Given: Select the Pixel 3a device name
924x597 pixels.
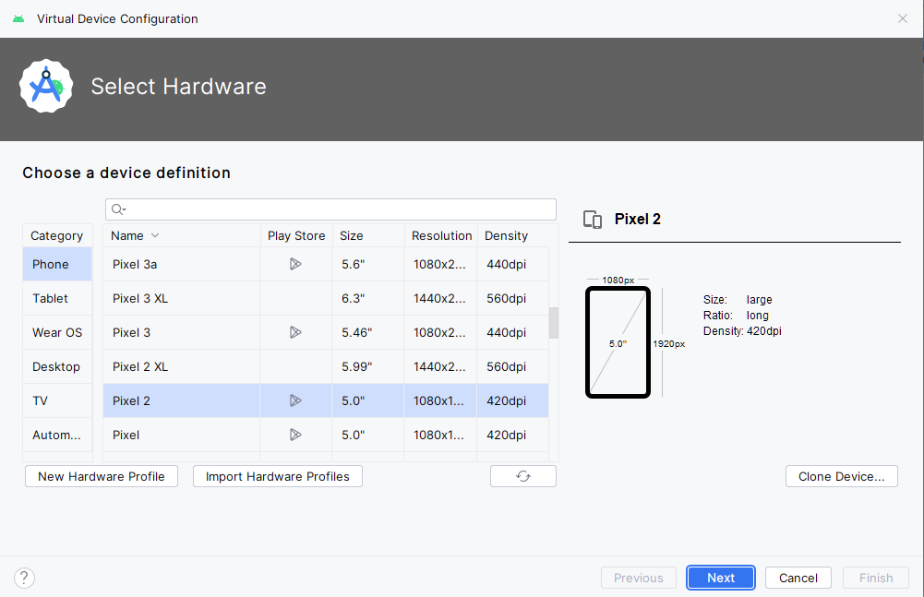Looking at the screenshot, I should (135, 264).
